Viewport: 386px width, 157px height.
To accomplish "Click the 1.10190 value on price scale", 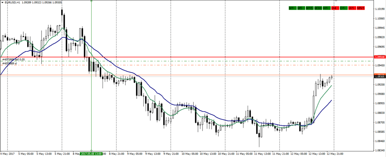I will coord(379,9).
